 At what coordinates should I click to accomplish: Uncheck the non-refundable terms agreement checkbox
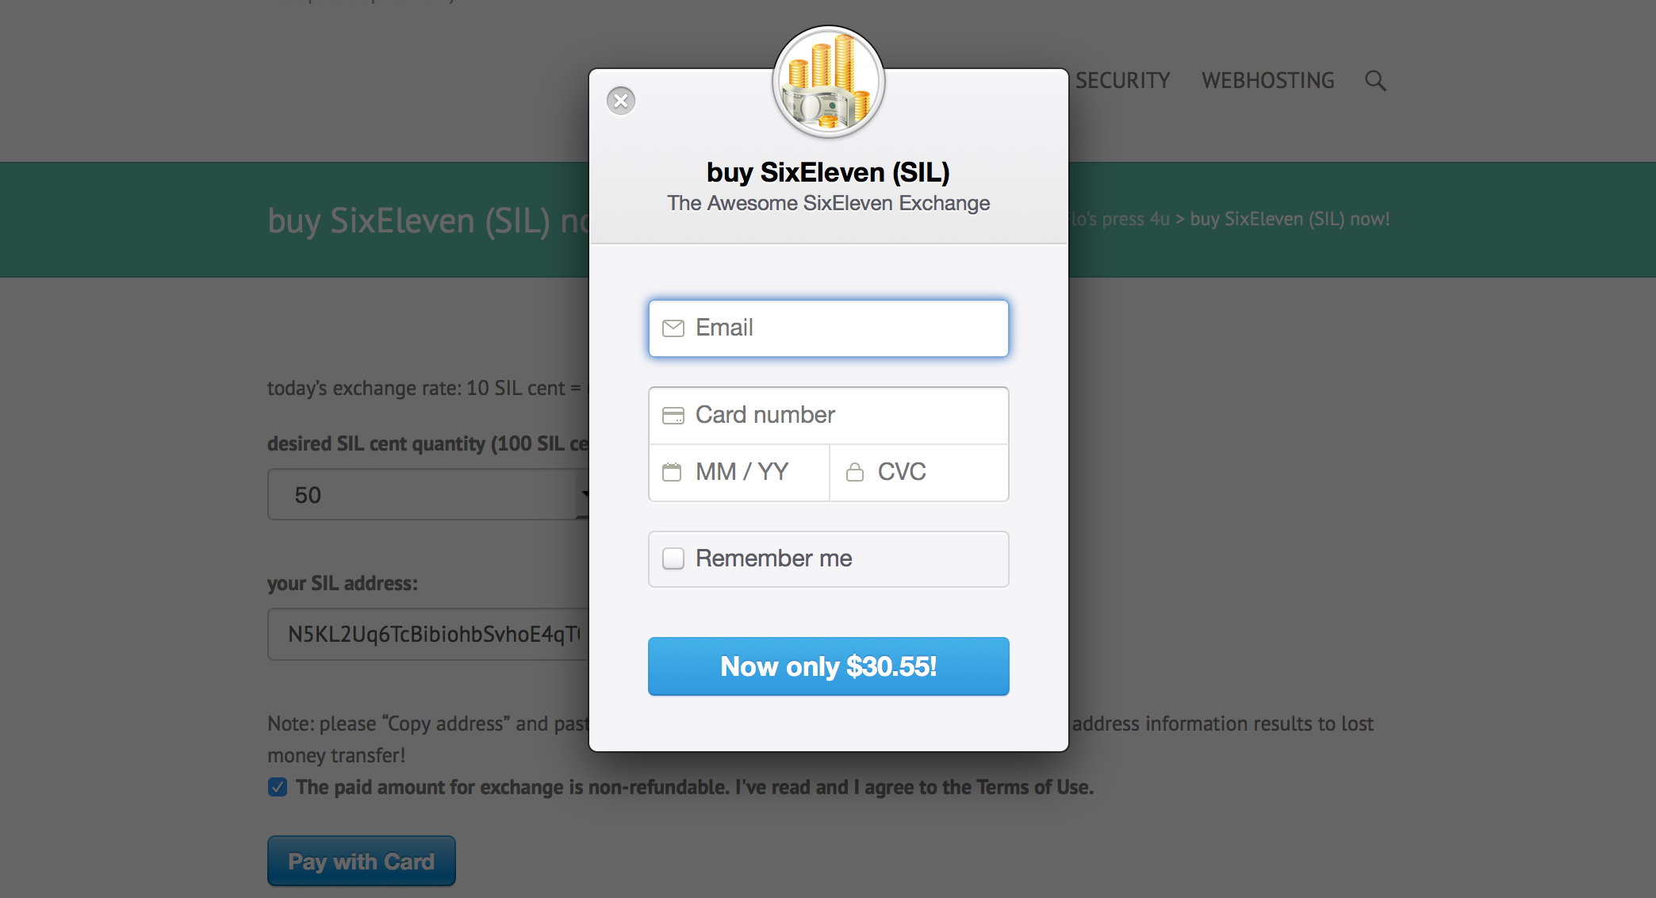pos(278,787)
